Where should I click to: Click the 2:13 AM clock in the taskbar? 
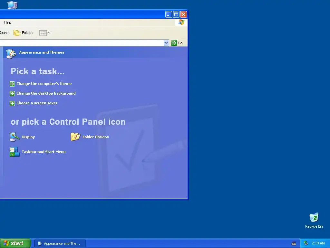[x=318, y=243]
